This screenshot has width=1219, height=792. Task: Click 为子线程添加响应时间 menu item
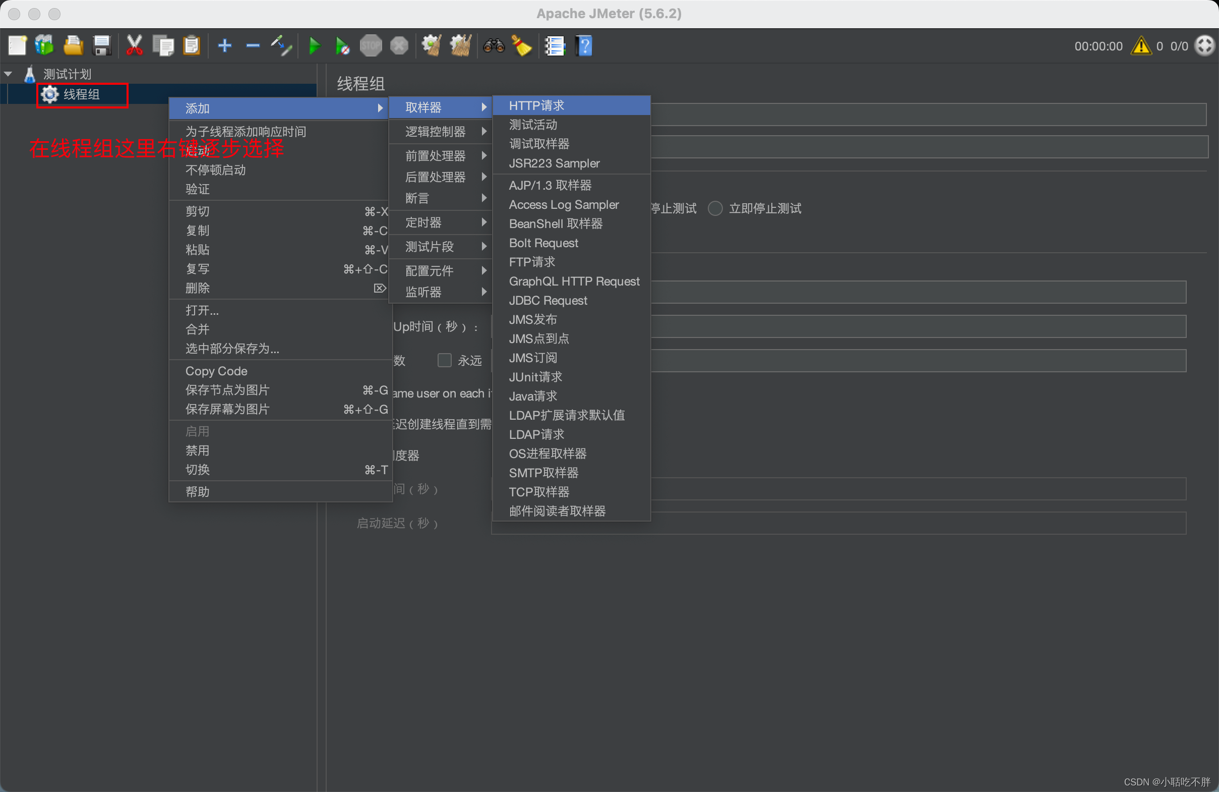click(x=279, y=132)
